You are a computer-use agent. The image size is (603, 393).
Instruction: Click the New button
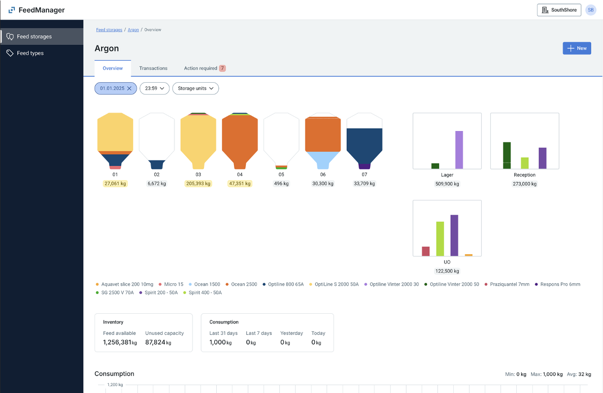coord(576,48)
